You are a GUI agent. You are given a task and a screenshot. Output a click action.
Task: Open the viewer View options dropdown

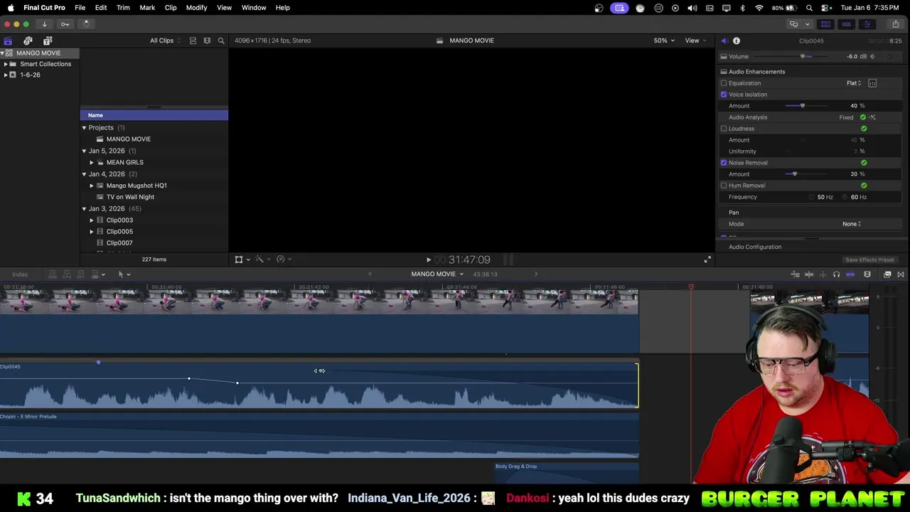coord(695,41)
